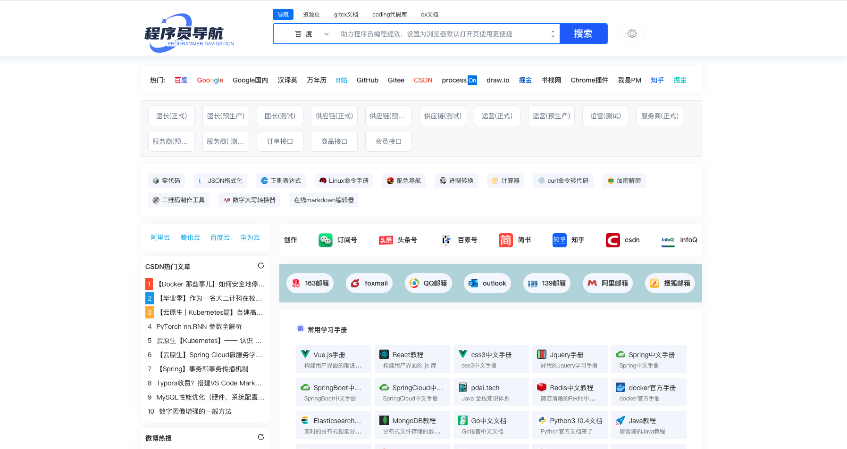Open the settings gear icon
The height and width of the screenshot is (449, 847).
[632, 33]
